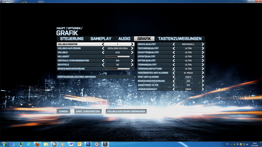Toggle Vertikale Synchronisation with right arrow

(132, 61)
